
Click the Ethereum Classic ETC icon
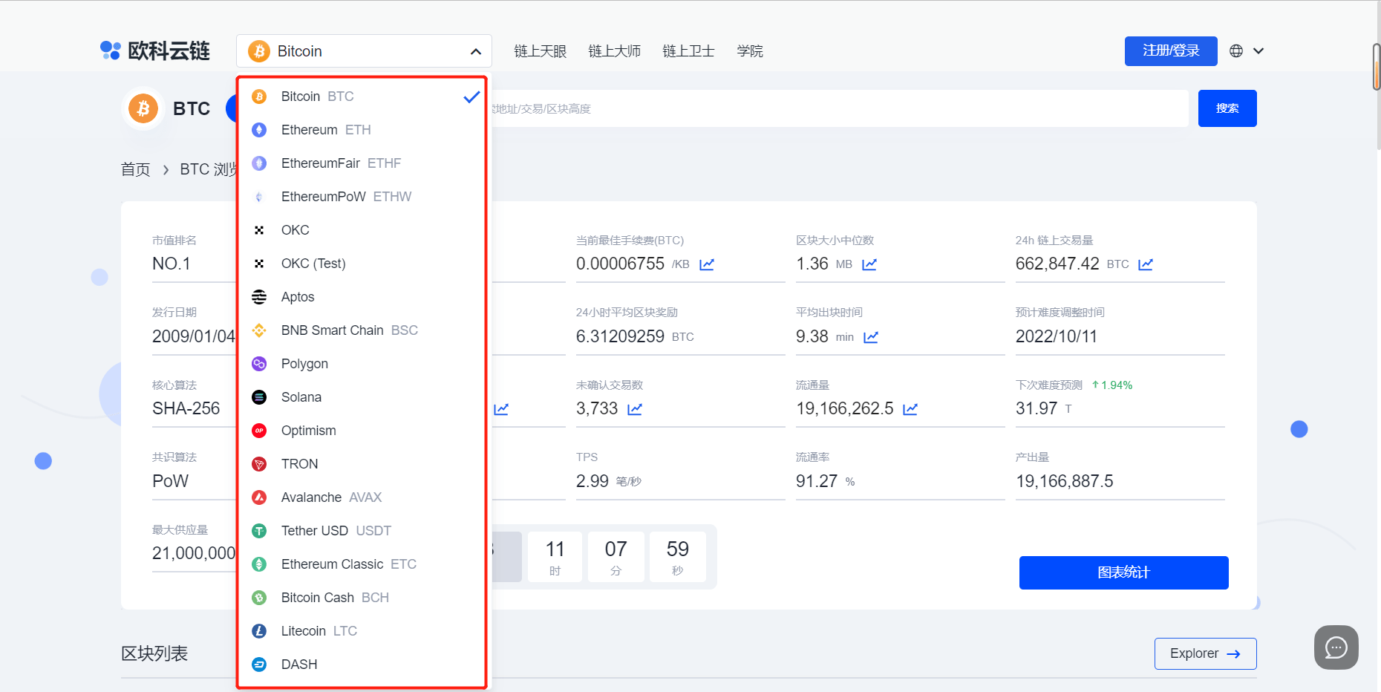(259, 564)
